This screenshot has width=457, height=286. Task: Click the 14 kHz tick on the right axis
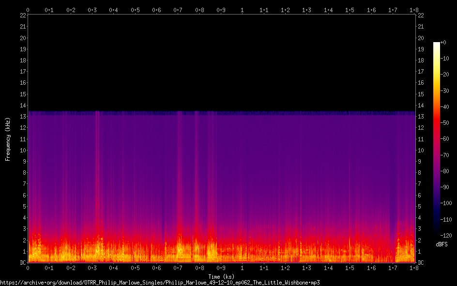pyautogui.click(x=421, y=105)
